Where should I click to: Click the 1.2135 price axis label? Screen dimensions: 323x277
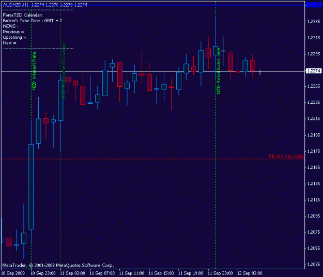(x=314, y=183)
